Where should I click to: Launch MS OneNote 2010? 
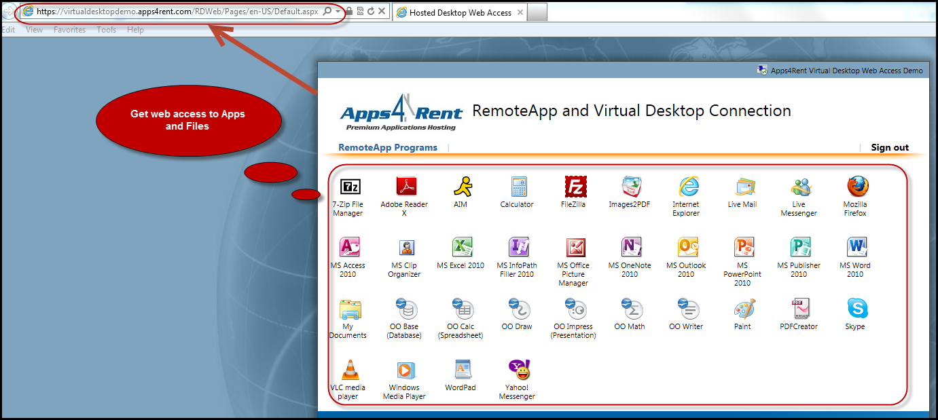(x=631, y=248)
